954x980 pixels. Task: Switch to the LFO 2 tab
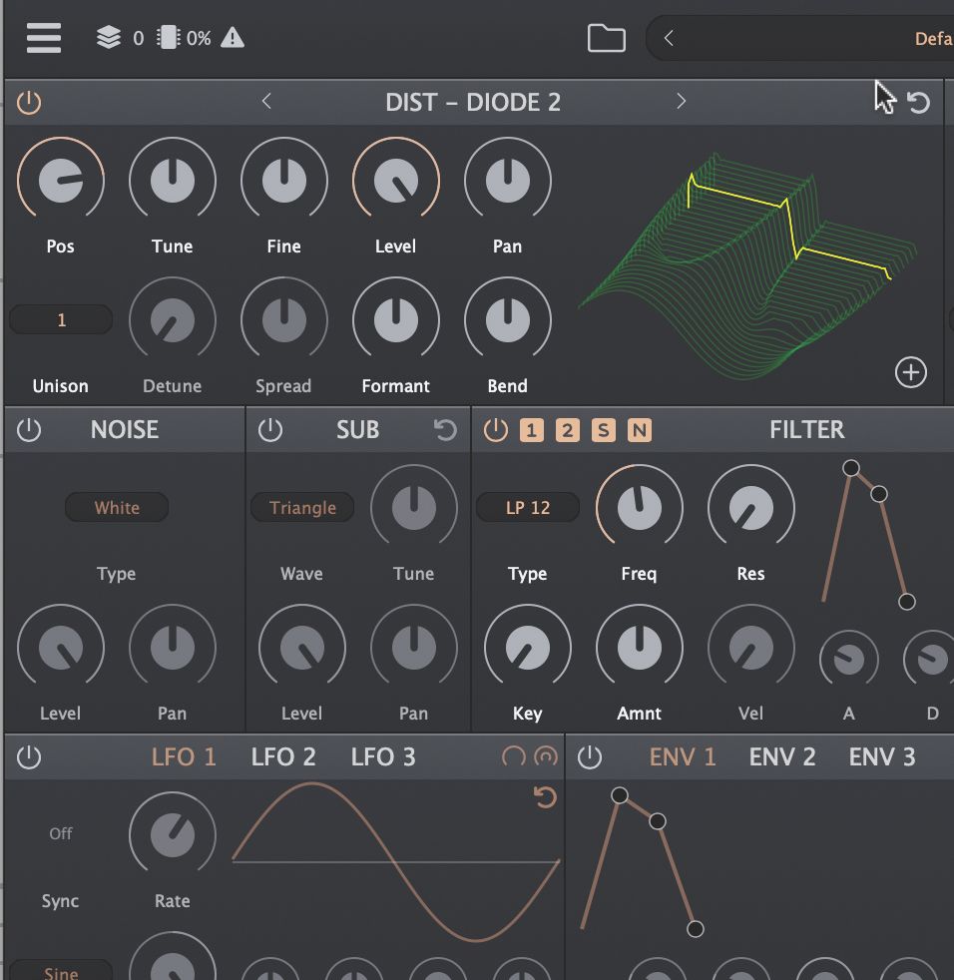tap(283, 757)
